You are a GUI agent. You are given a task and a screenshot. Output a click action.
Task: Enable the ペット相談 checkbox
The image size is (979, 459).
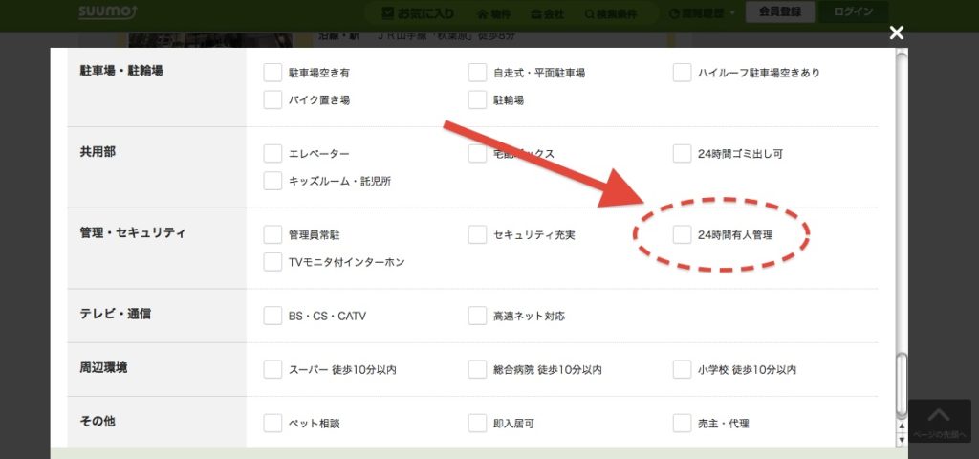[x=272, y=424]
